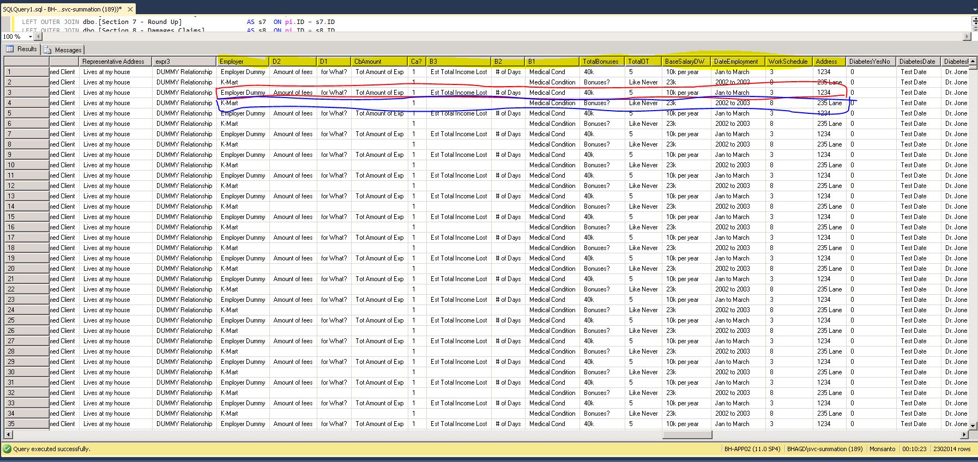This screenshot has height=462, width=978.
Task: Click the CbAmount column header
Action: pos(379,62)
